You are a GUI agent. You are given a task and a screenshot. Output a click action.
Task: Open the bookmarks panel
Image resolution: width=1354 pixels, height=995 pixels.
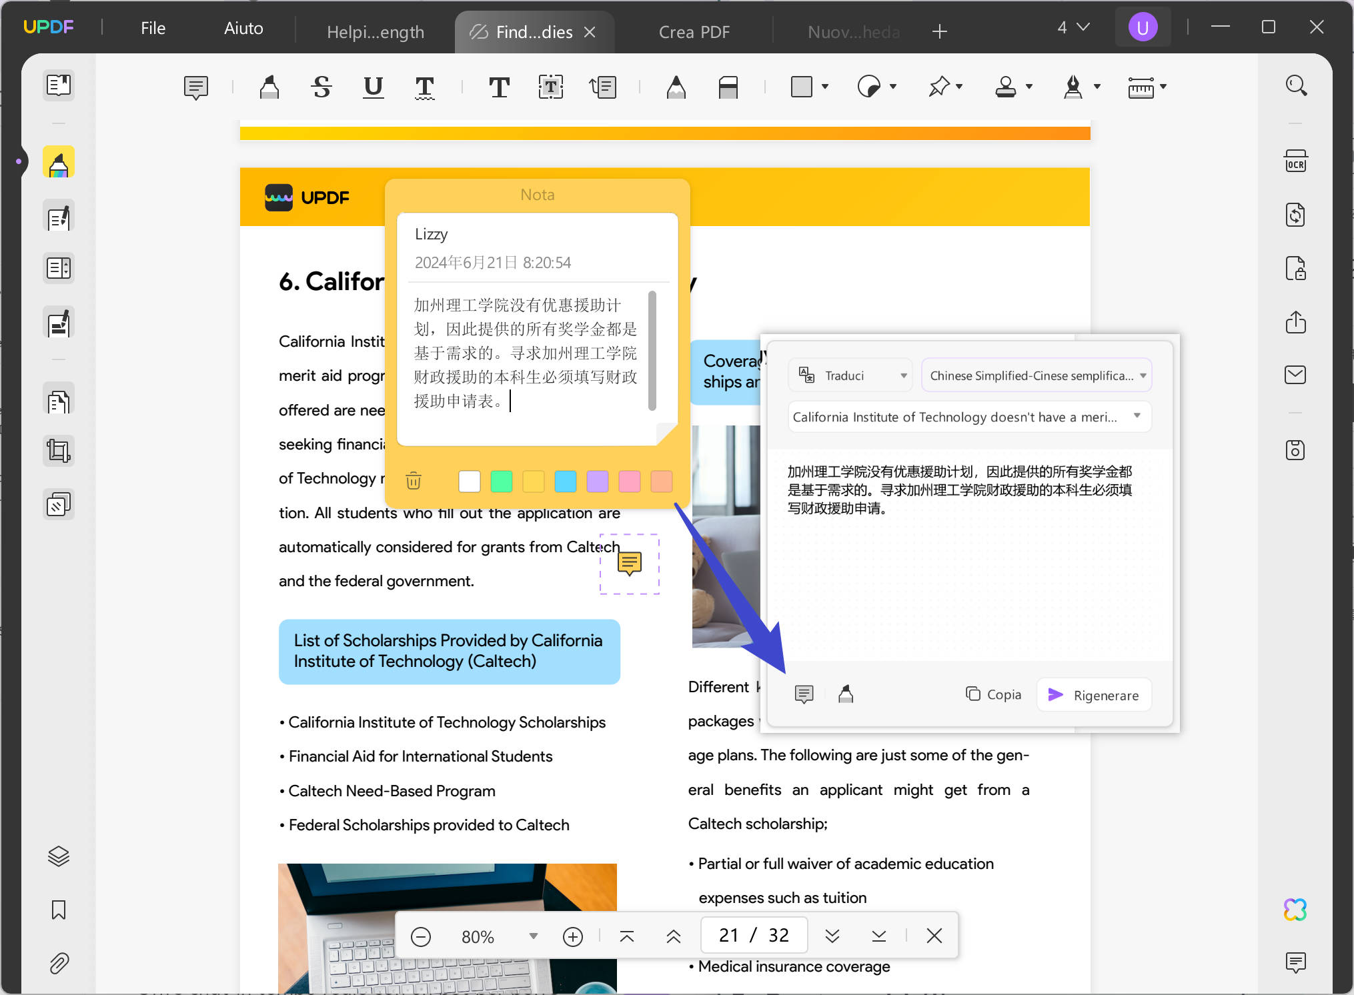(59, 910)
